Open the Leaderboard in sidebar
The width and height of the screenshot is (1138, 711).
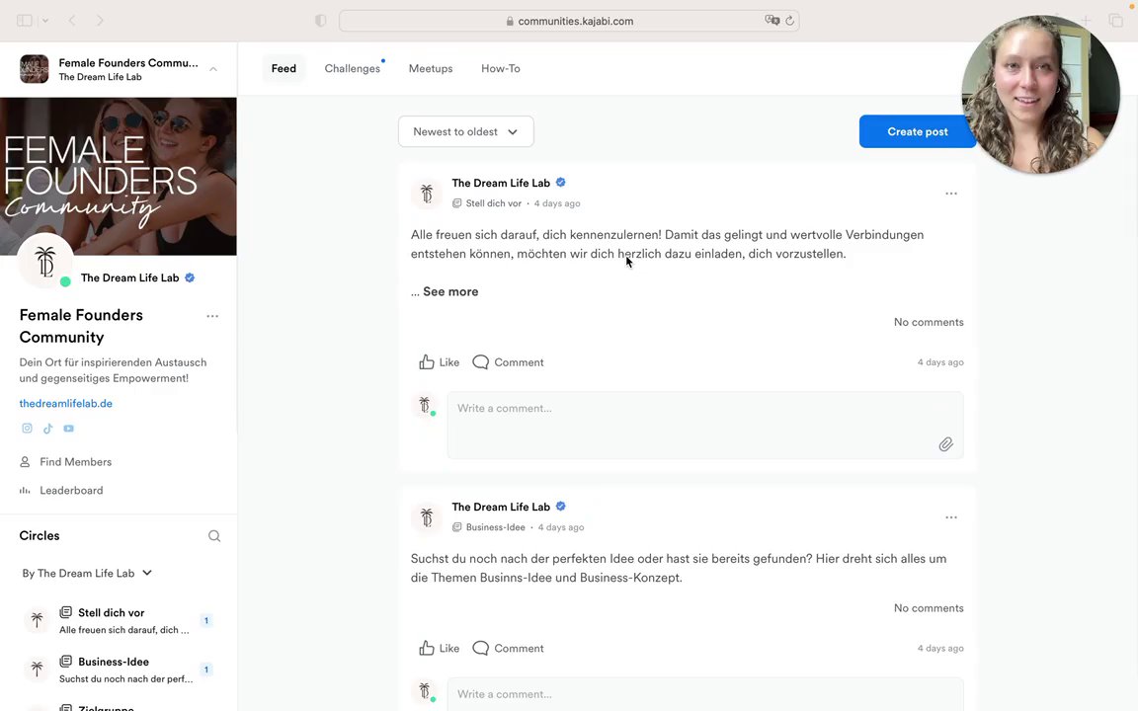(71, 491)
